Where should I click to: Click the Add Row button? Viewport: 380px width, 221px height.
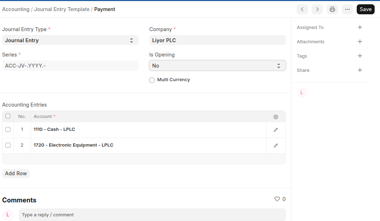(16, 173)
